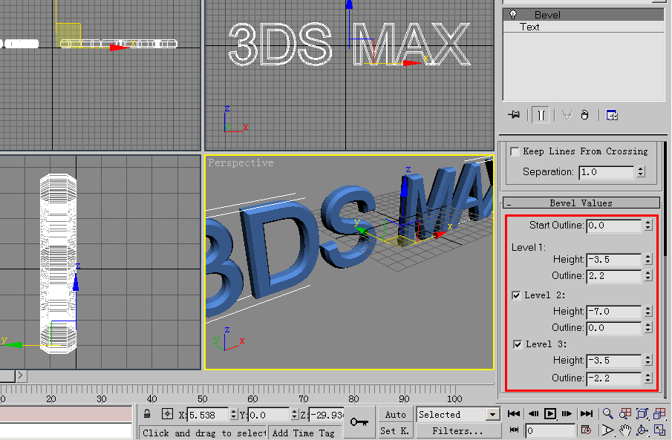Adjust Level 3 Height spinner
Image resolution: width=672 pixels, height=440 pixels.
tap(648, 361)
